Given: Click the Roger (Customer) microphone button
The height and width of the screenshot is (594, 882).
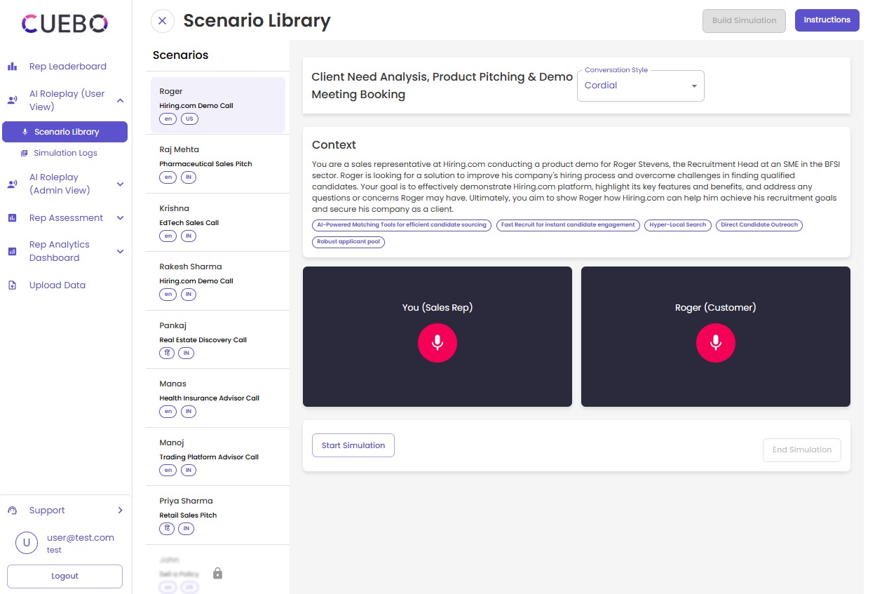Looking at the screenshot, I should tap(716, 343).
